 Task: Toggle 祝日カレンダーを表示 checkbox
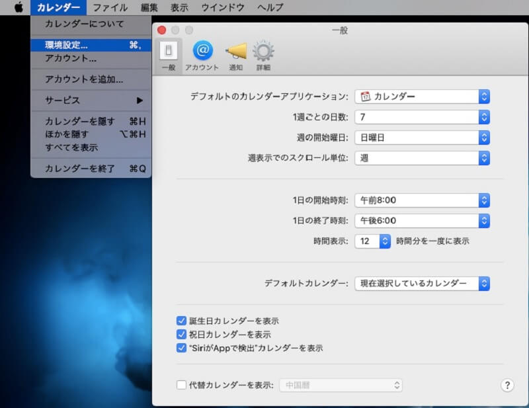click(181, 335)
